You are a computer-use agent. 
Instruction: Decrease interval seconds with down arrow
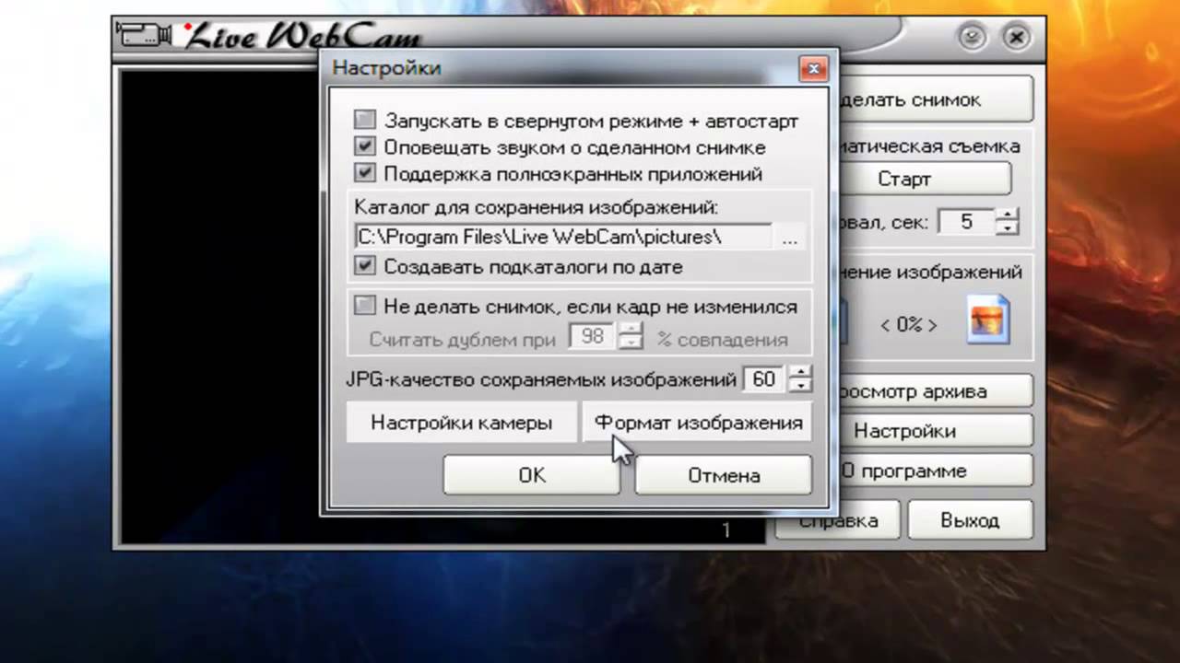pyautogui.click(x=1009, y=228)
